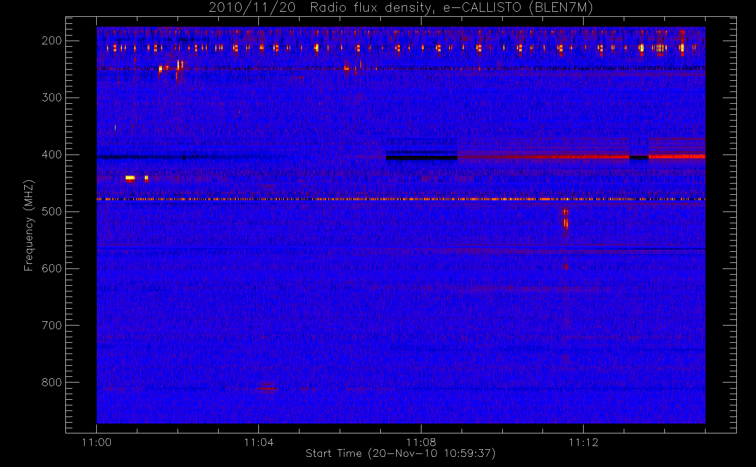Click the vertical burst near 11:11:30 at 510 MHz
The width and height of the screenshot is (756, 467).
[565, 219]
